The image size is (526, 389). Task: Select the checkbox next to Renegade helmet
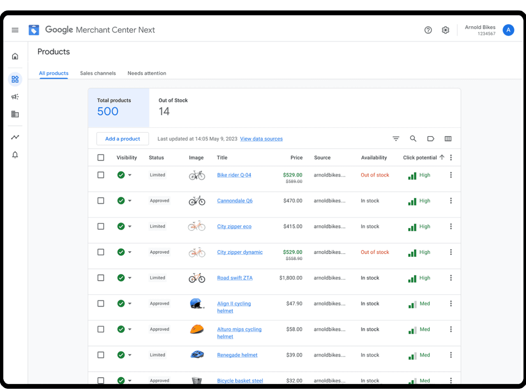tap(101, 355)
